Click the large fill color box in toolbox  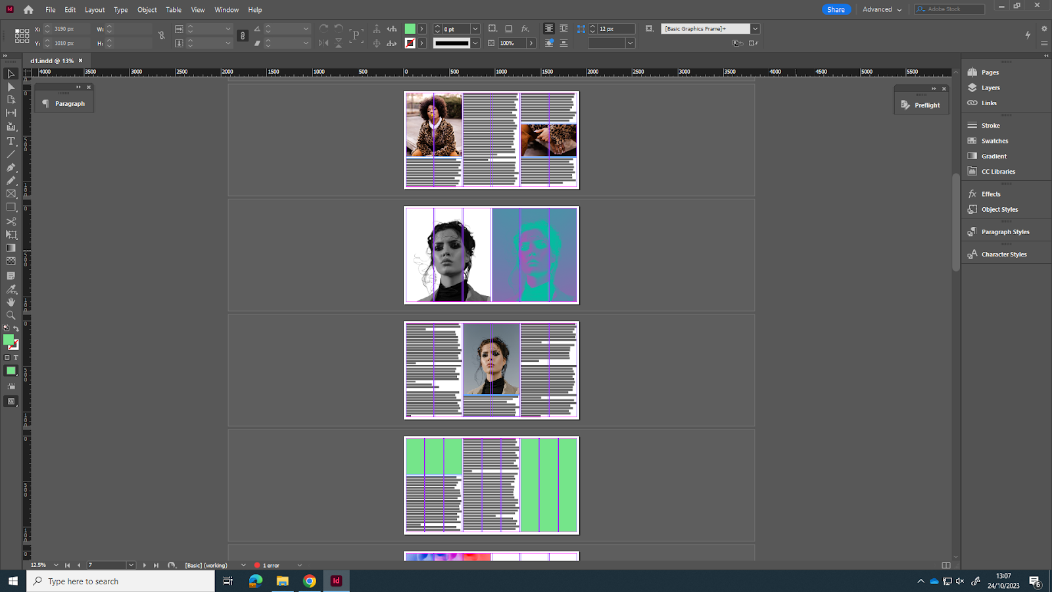click(9, 339)
